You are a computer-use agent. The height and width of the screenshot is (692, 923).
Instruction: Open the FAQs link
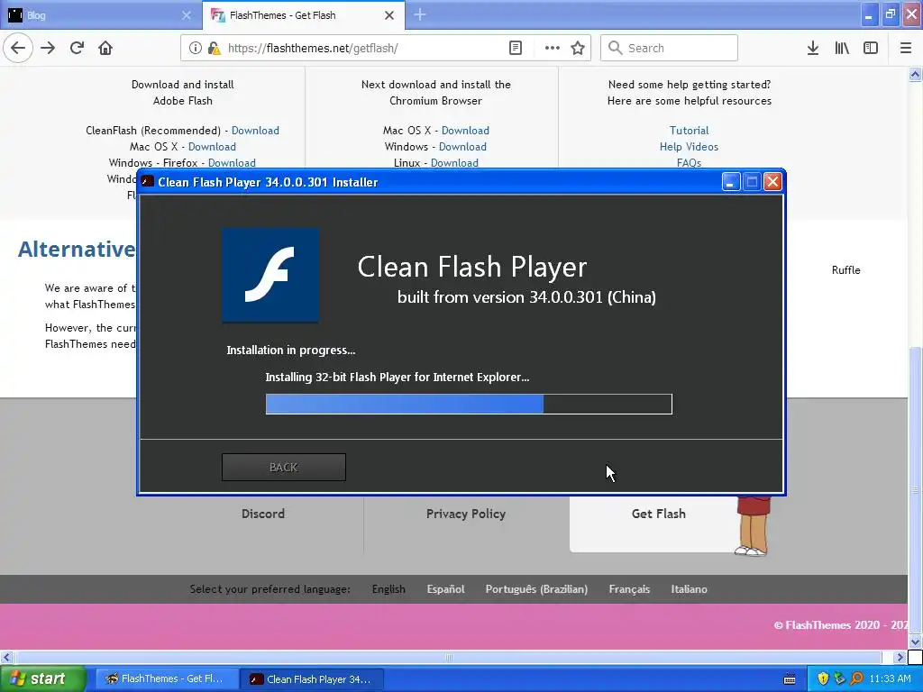point(689,162)
